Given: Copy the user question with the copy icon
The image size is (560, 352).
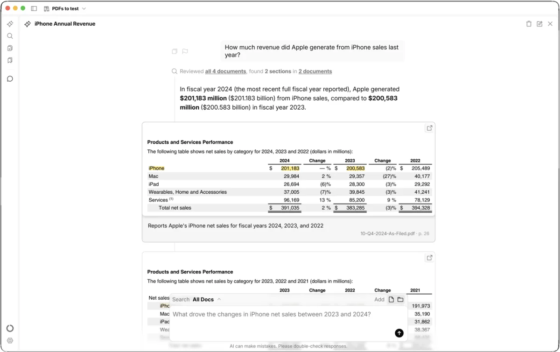Looking at the screenshot, I should [175, 51].
